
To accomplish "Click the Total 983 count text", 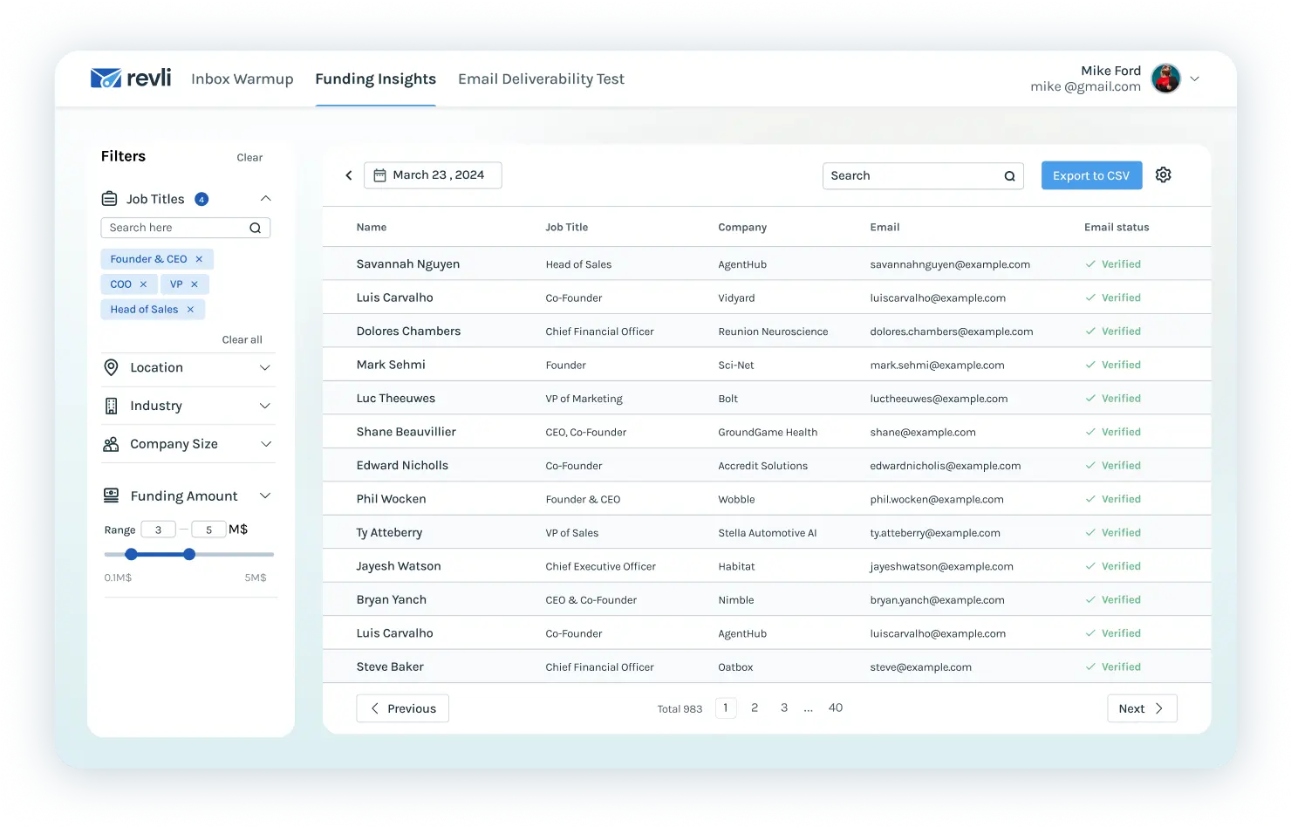I will click(x=680, y=709).
